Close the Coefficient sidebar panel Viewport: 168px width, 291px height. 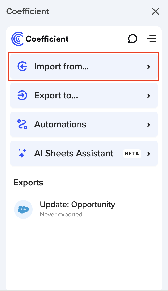coord(156,11)
